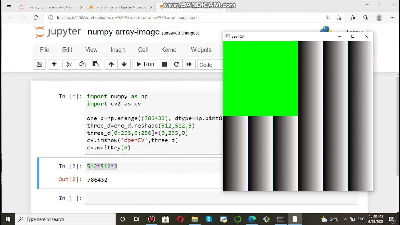Open the ENG language indicator
This screenshot has width=400, height=225.
point(361,219)
